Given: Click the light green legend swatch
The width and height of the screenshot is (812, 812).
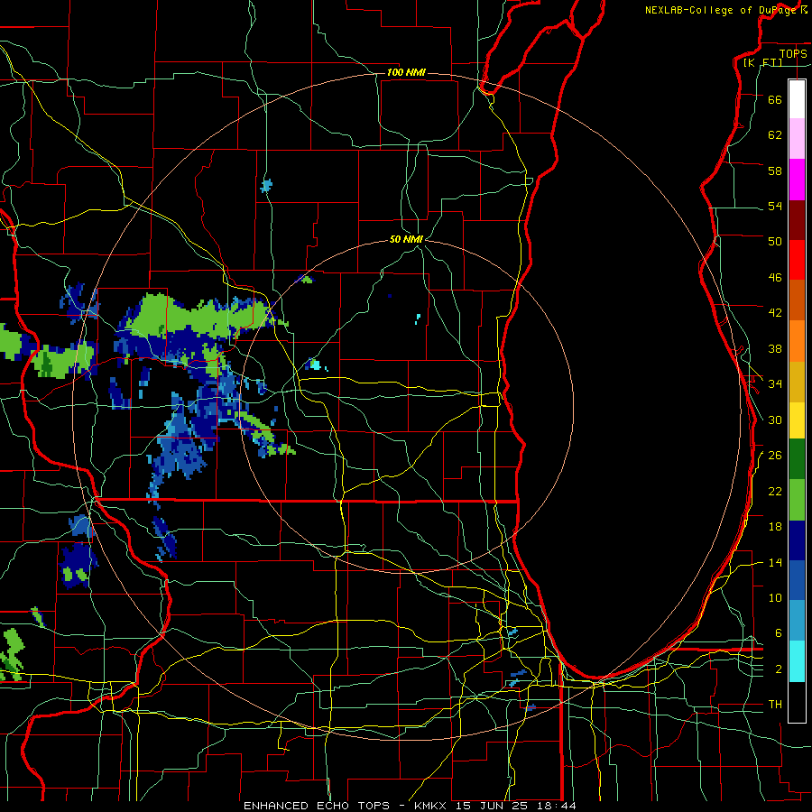Looking at the screenshot, I should click(x=797, y=500).
